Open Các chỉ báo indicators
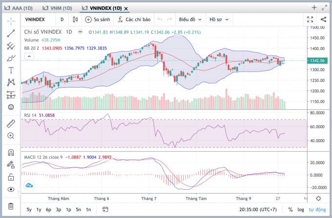 click(134, 19)
